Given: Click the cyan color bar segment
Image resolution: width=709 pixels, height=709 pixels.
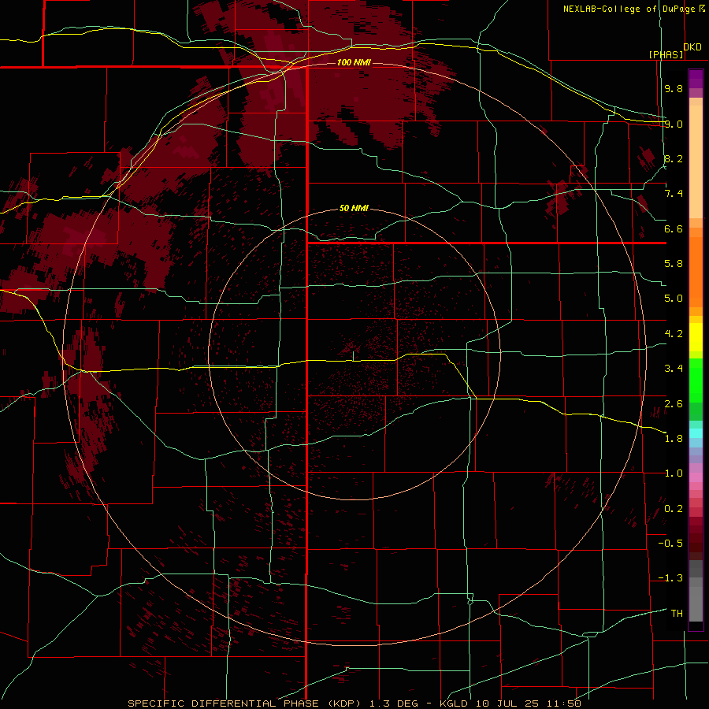Looking at the screenshot, I should pos(696,433).
